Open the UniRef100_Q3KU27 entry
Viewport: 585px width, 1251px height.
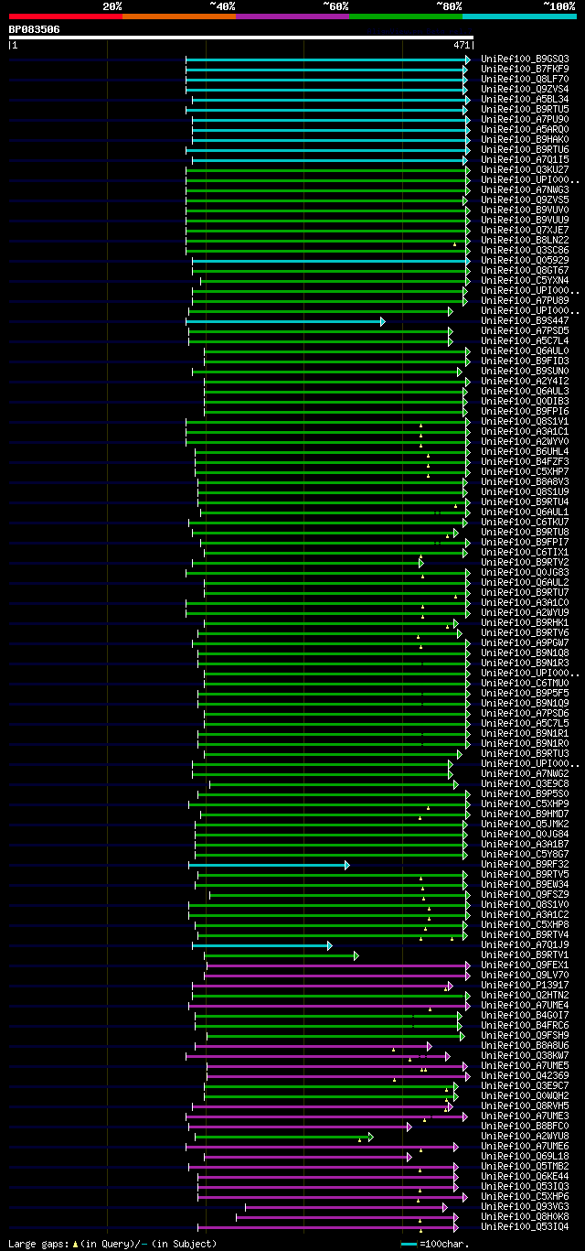coord(525,170)
